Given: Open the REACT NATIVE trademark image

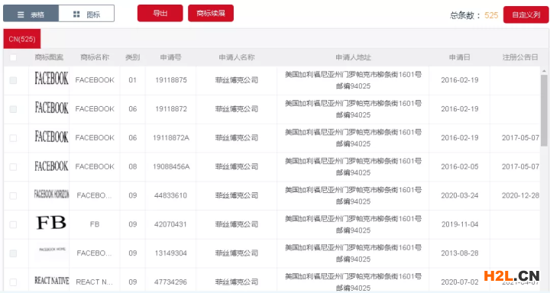Looking at the screenshot, I should (52, 280).
